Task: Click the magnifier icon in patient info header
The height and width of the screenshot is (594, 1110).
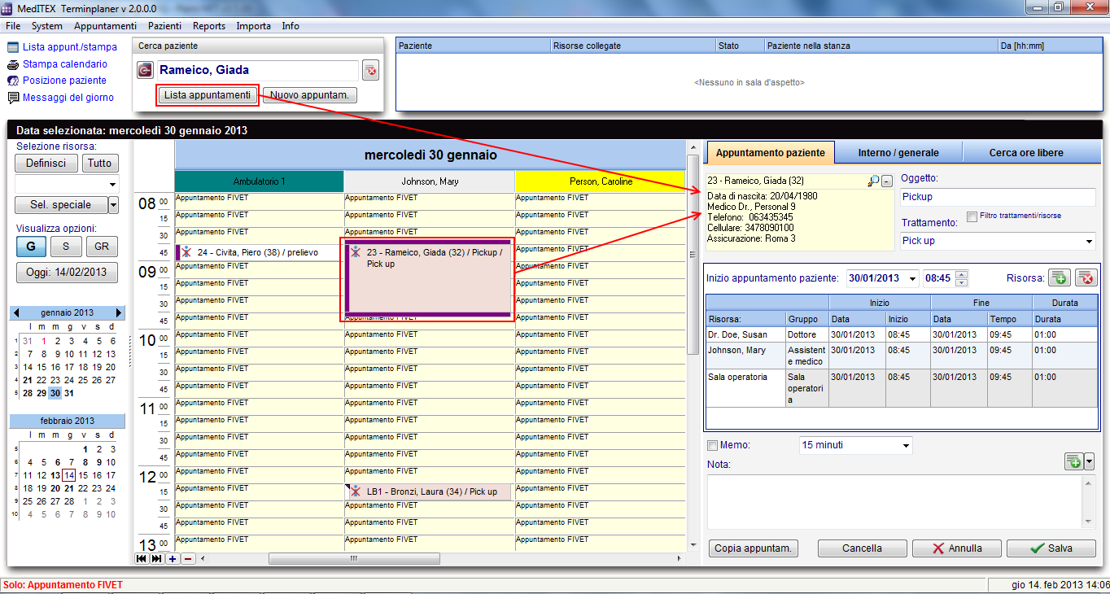Action: pos(873,181)
